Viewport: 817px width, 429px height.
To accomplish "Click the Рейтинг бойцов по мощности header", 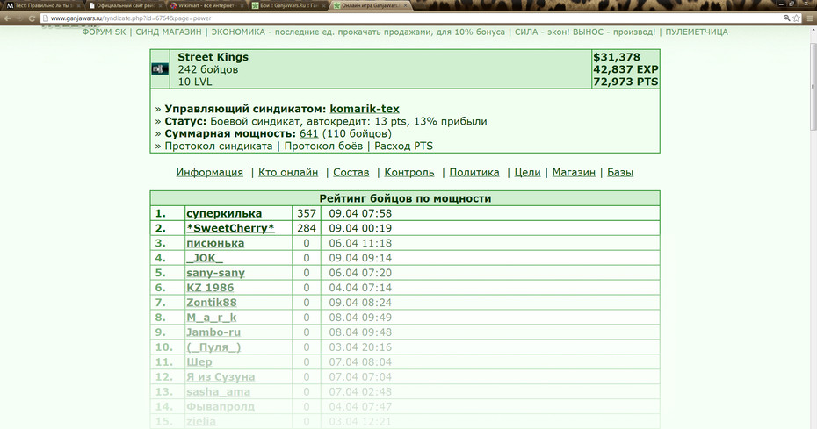I will [405, 198].
